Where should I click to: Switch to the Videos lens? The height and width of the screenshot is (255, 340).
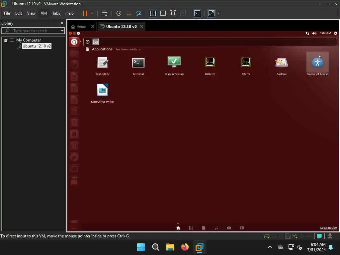(242, 228)
